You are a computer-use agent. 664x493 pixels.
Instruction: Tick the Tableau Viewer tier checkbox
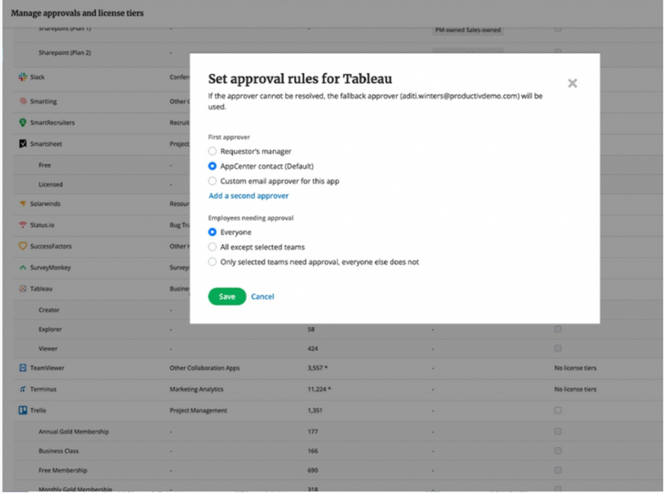point(558,348)
